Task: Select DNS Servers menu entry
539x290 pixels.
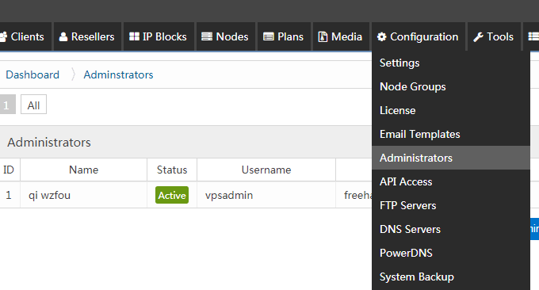Action: [x=451, y=229]
